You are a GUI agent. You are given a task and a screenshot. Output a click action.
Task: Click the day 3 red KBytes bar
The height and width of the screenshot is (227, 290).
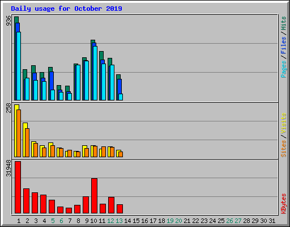coord(35,203)
